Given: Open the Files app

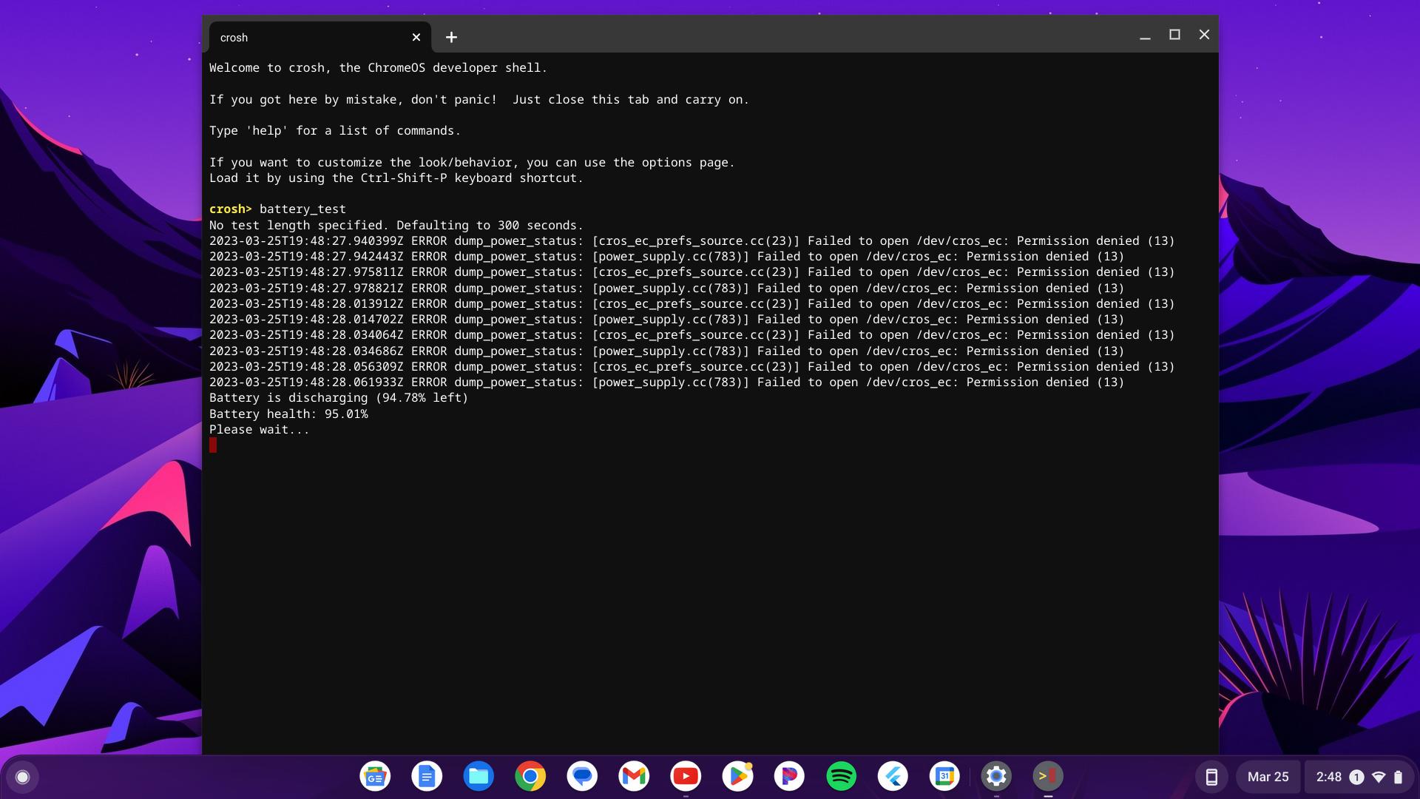Looking at the screenshot, I should pos(479,776).
